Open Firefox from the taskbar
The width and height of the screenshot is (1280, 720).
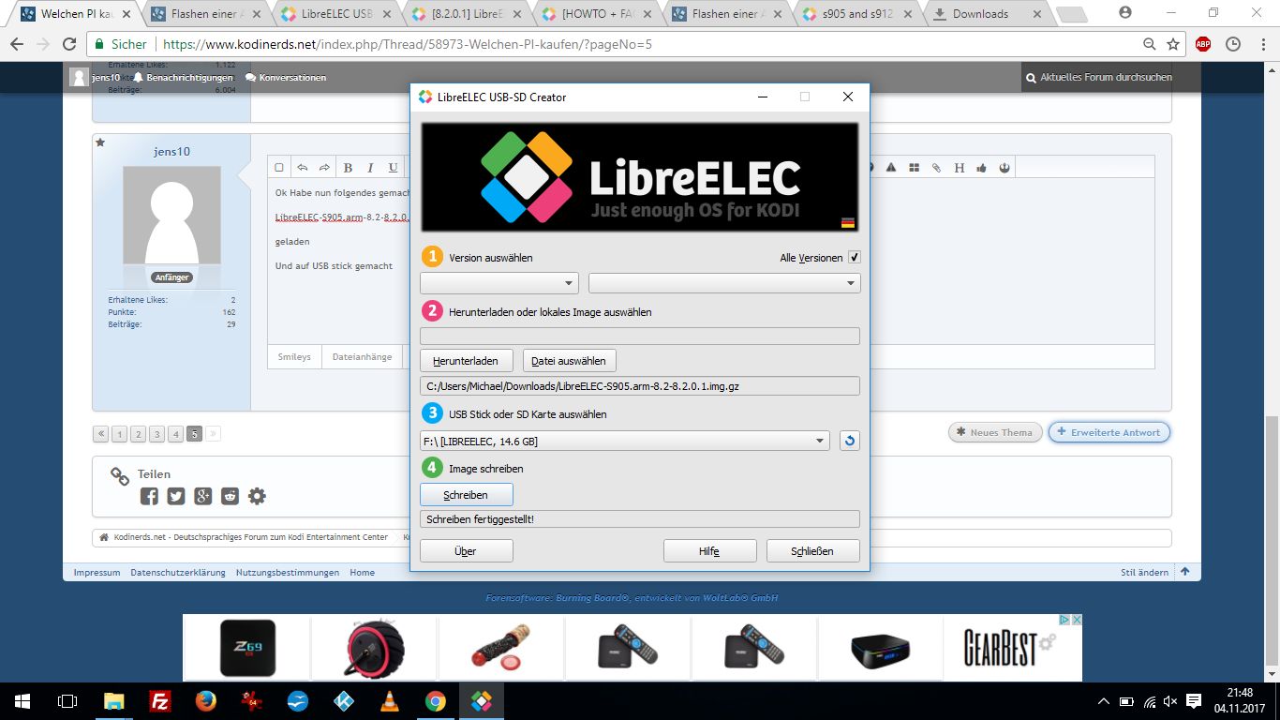(x=205, y=700)
